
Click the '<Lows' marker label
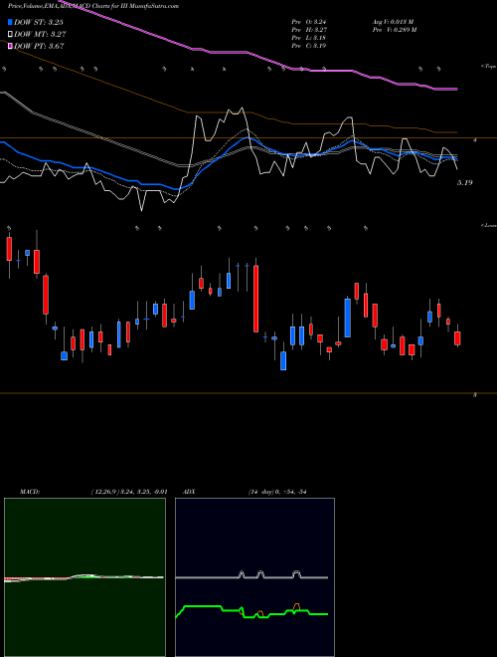point(489,225)
